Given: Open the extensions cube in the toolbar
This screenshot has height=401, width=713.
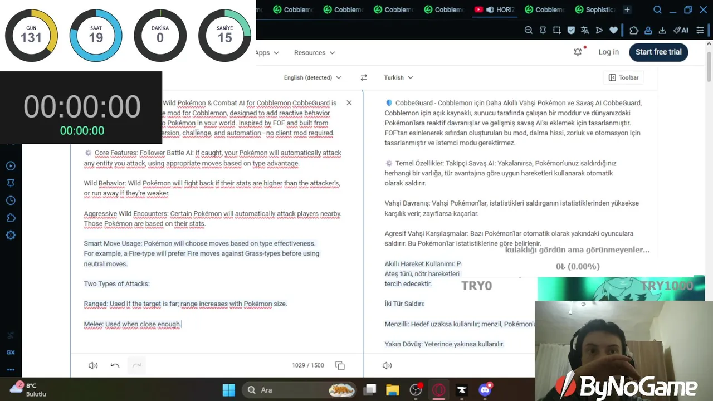Looking at the screenshot, I should (x=634, y=31).
